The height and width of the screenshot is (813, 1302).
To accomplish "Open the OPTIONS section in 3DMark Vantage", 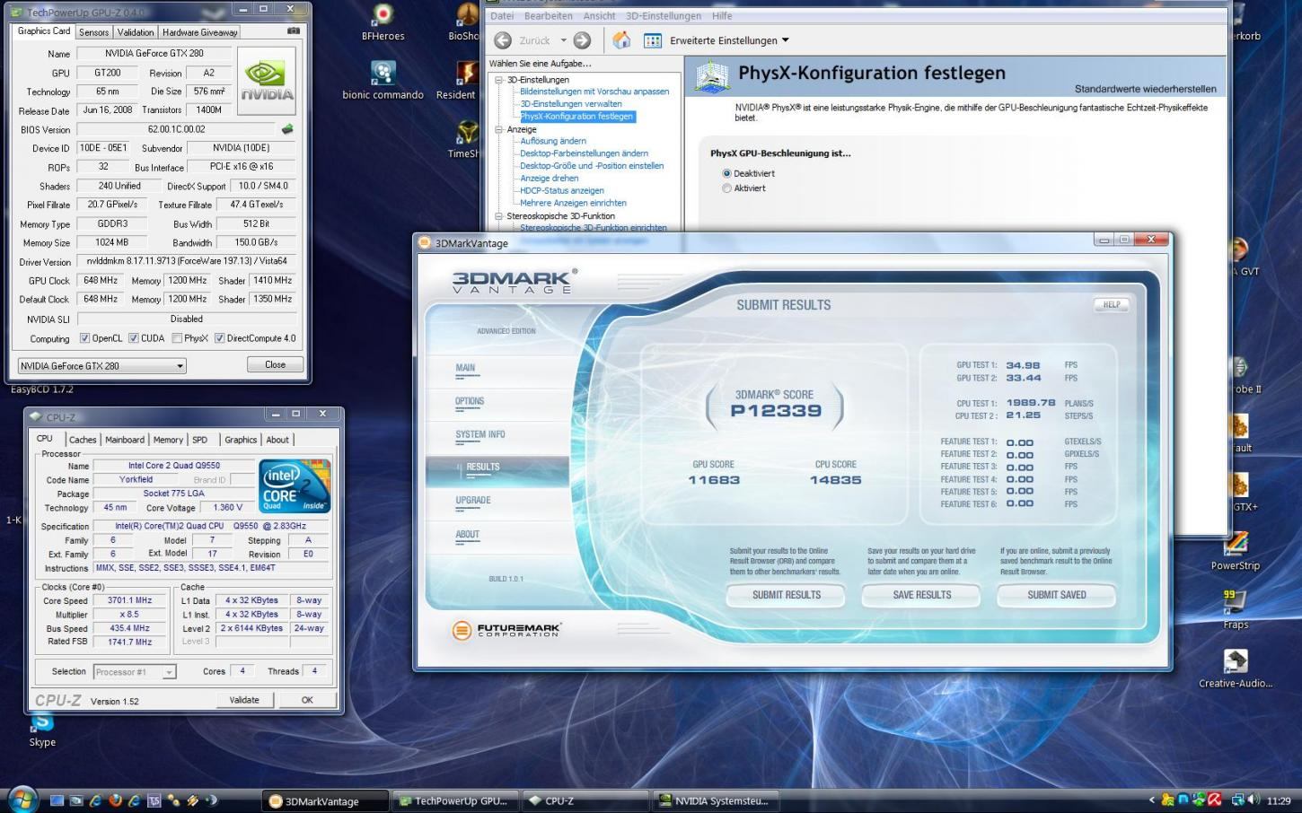I will 470,401.
